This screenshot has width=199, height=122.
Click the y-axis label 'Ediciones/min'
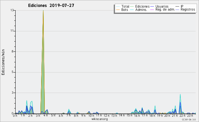point(3,62)
